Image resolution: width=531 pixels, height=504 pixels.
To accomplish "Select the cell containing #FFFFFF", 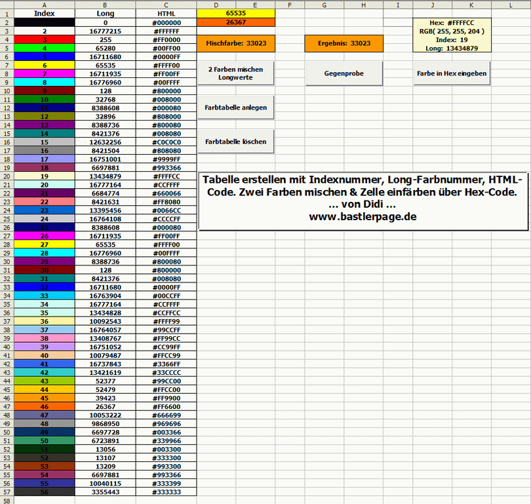I will [x=167, y=31].
